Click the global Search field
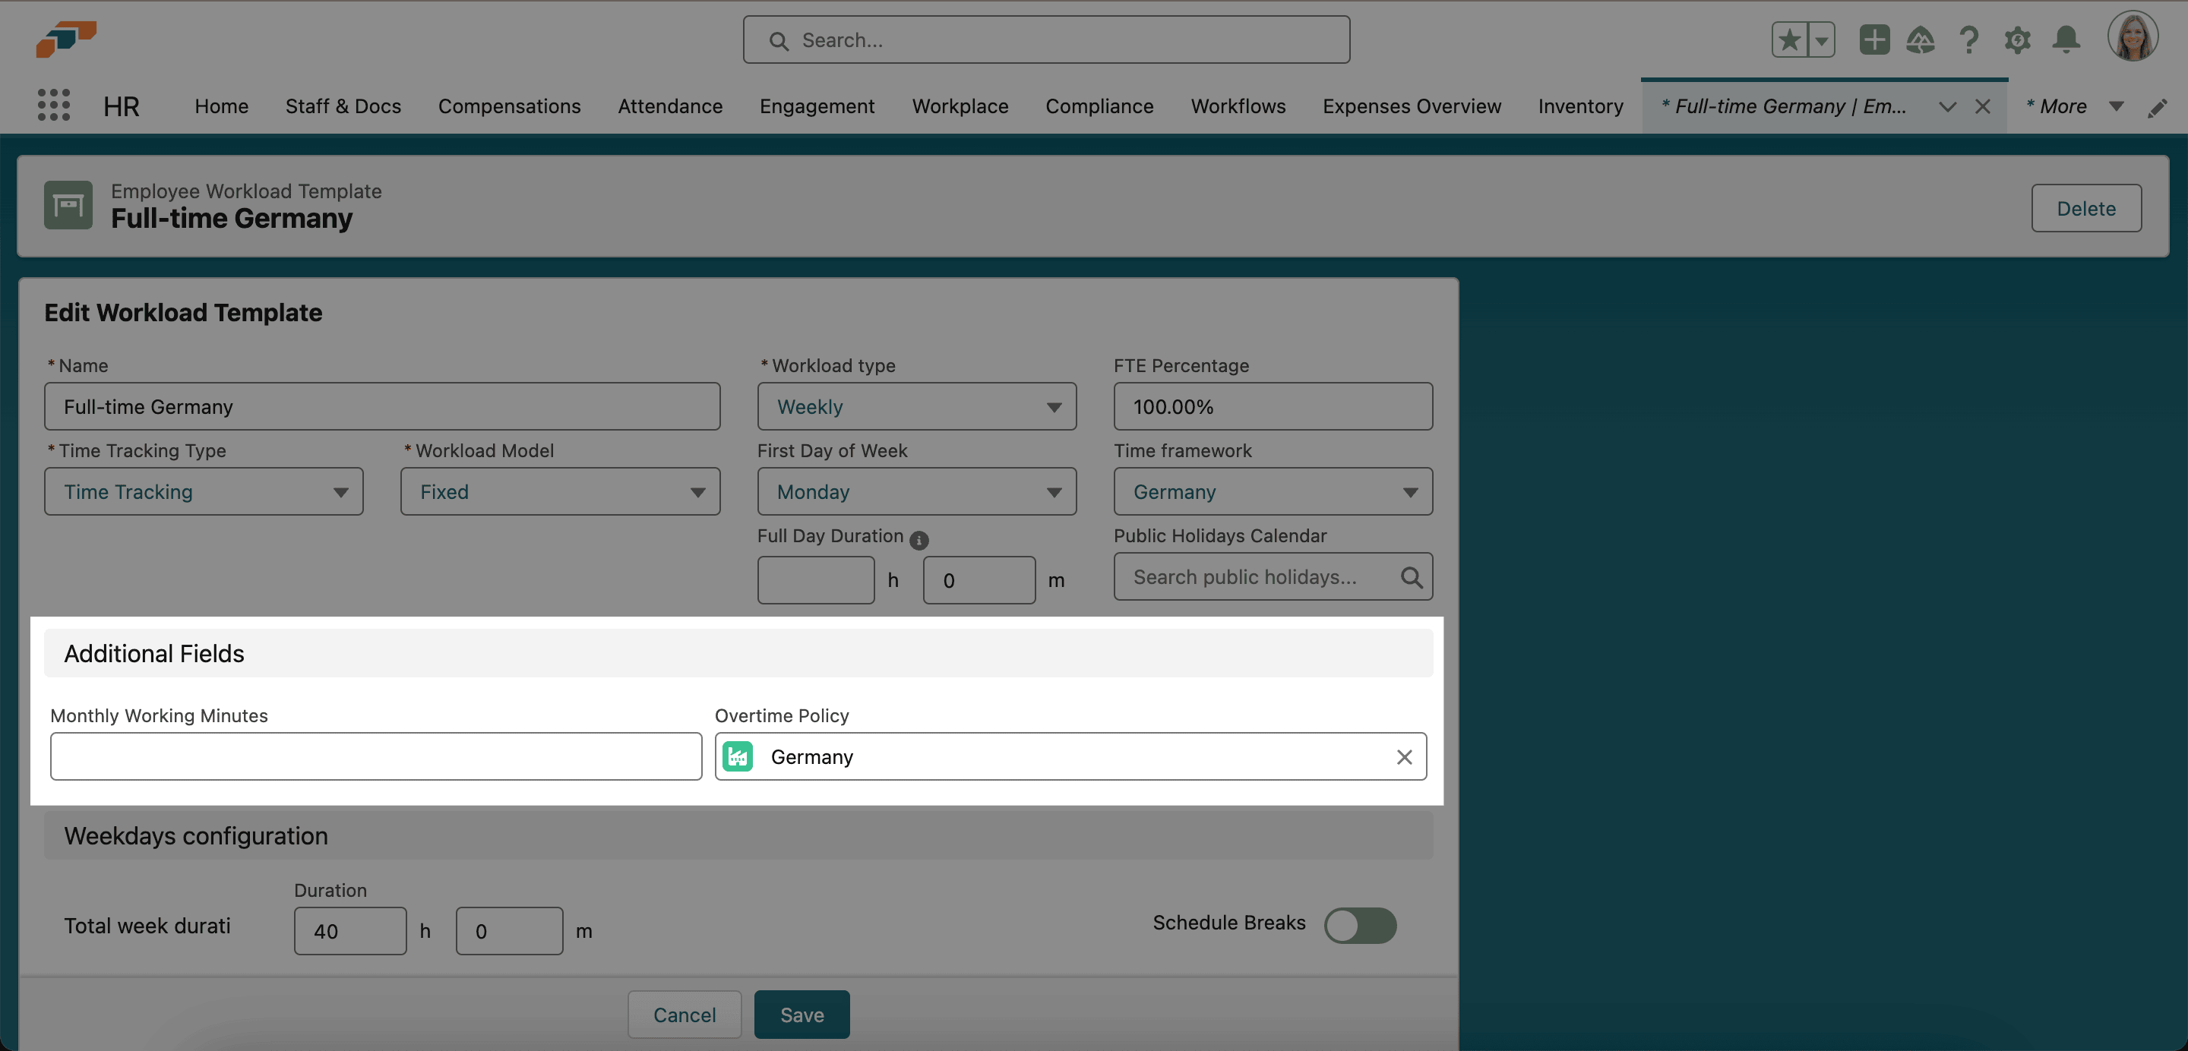This screenshot has width=2188, height=1051. (1045, 40)
